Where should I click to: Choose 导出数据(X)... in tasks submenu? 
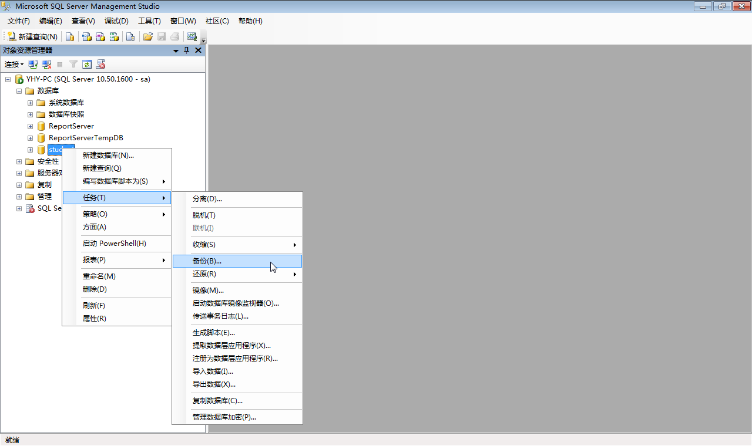[237, 384]
